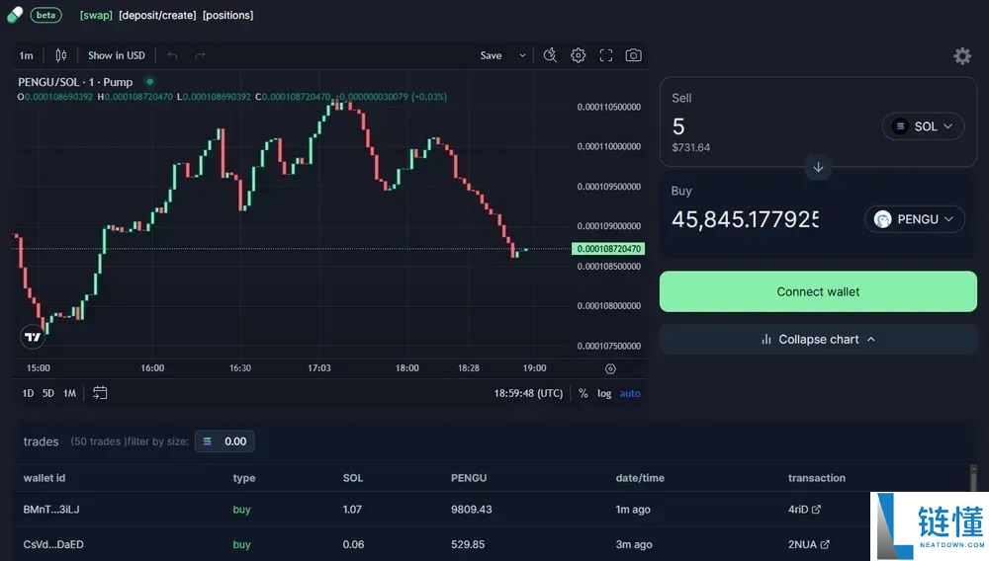
Task: Toggle Show in USD
Action: point(117,55)
